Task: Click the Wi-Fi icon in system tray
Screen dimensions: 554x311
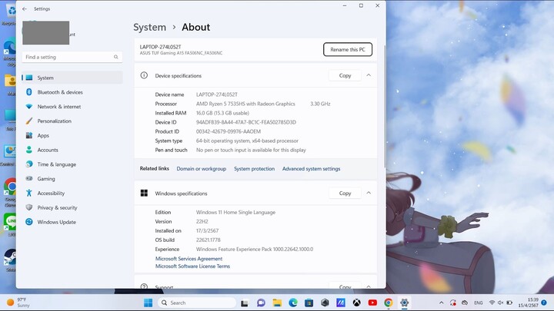Action: click(x=492, y=303)
